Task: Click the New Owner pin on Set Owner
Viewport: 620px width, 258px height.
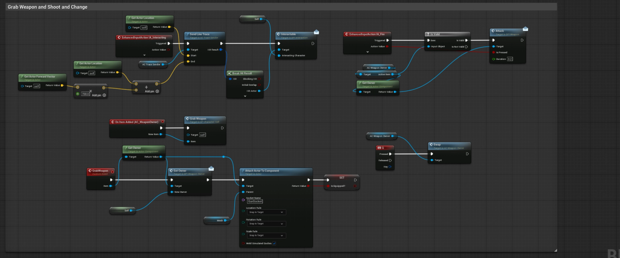Action: 171,192
